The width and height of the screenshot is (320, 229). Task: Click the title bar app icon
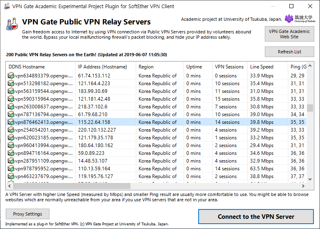pos(7,6)
